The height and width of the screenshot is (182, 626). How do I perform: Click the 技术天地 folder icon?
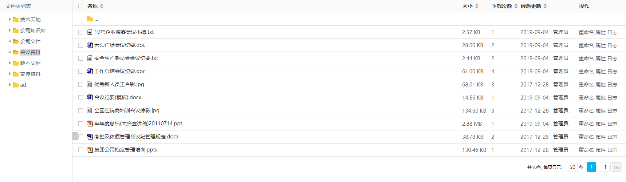[16, 20]
